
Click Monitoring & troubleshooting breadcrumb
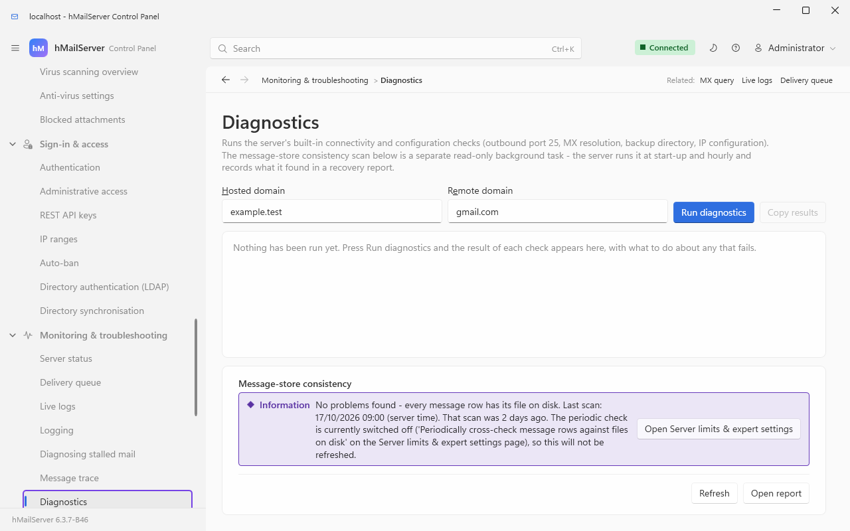coord(315,80)
